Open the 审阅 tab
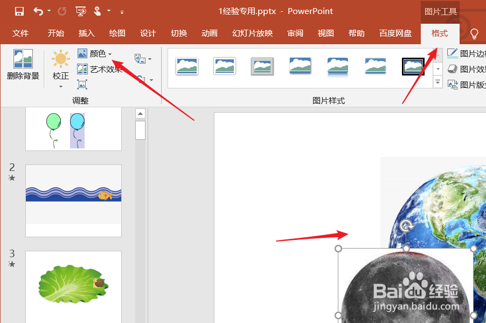 pos(295,33)
